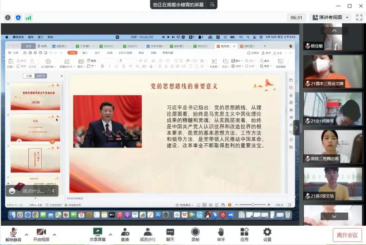Open the 成员(91) members list
366x245 pixels.
(147, 235)
